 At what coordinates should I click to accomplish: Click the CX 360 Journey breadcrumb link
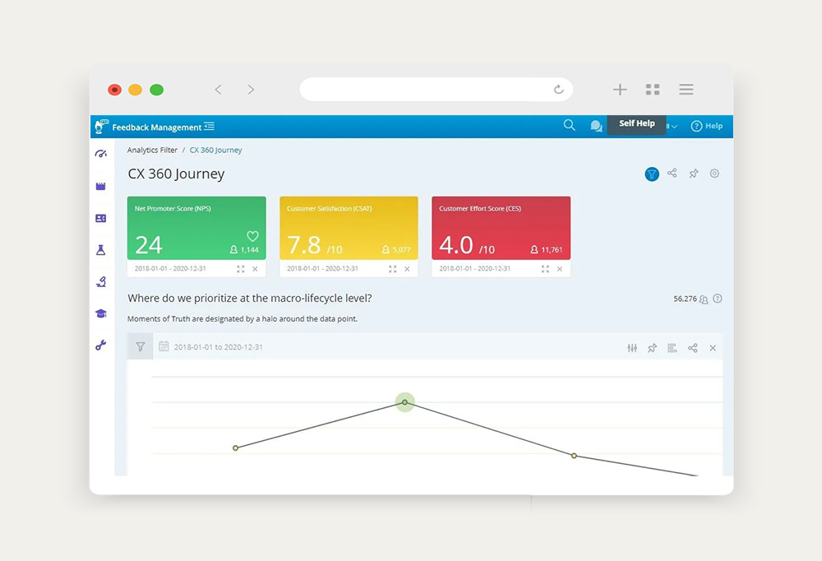pos(216,151)
